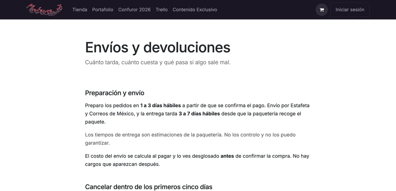Click 'Cancelar dentro de los primeros cinco días' heading
396x191 pixels.
point(149,187)
